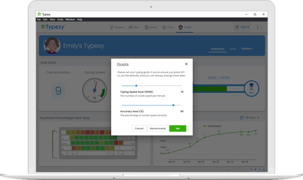Open the Words list icon

pos(146,27)
